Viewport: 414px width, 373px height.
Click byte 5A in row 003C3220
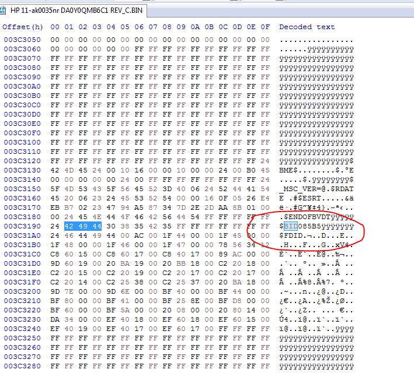(x=125, y=310)
